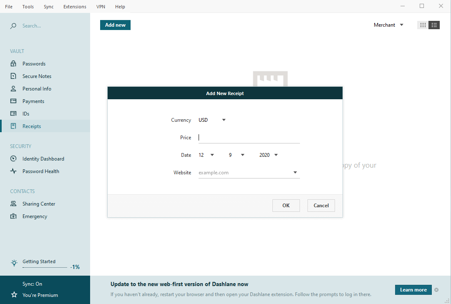Open the VPN menu

tap(101, 7)
